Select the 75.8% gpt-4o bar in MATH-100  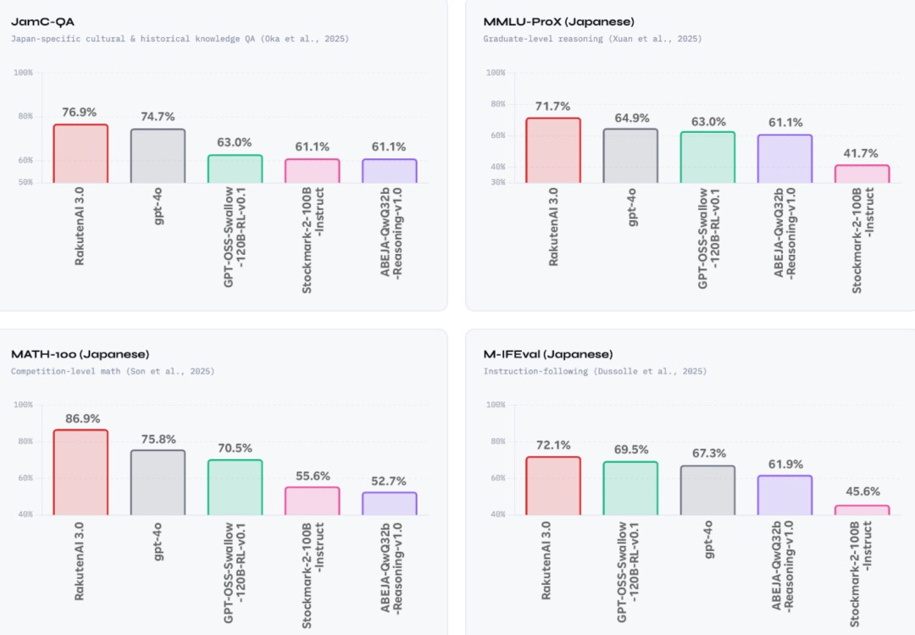click(x=158, y=483)
